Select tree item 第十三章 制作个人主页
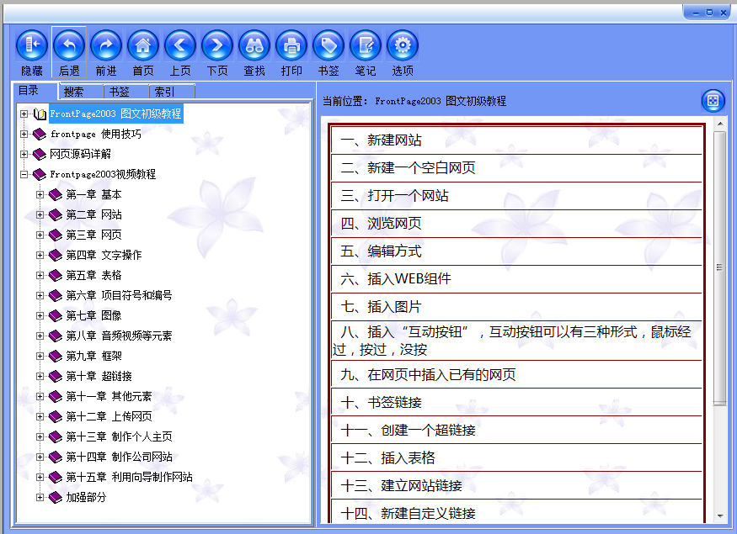Viewport: 737px width, 534px height. tap(119, 436)
